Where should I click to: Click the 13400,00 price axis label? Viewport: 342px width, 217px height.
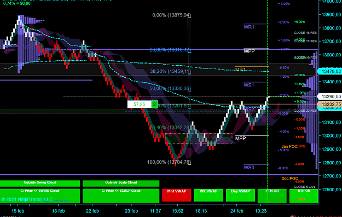(331, 82)
